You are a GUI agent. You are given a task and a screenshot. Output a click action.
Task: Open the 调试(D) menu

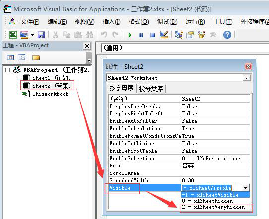pos(167,22)
